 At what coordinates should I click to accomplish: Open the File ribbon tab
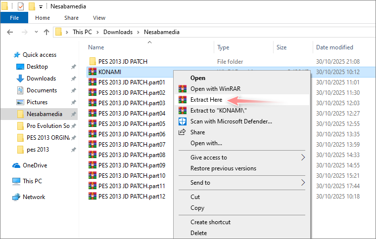(x=14, y=18)
